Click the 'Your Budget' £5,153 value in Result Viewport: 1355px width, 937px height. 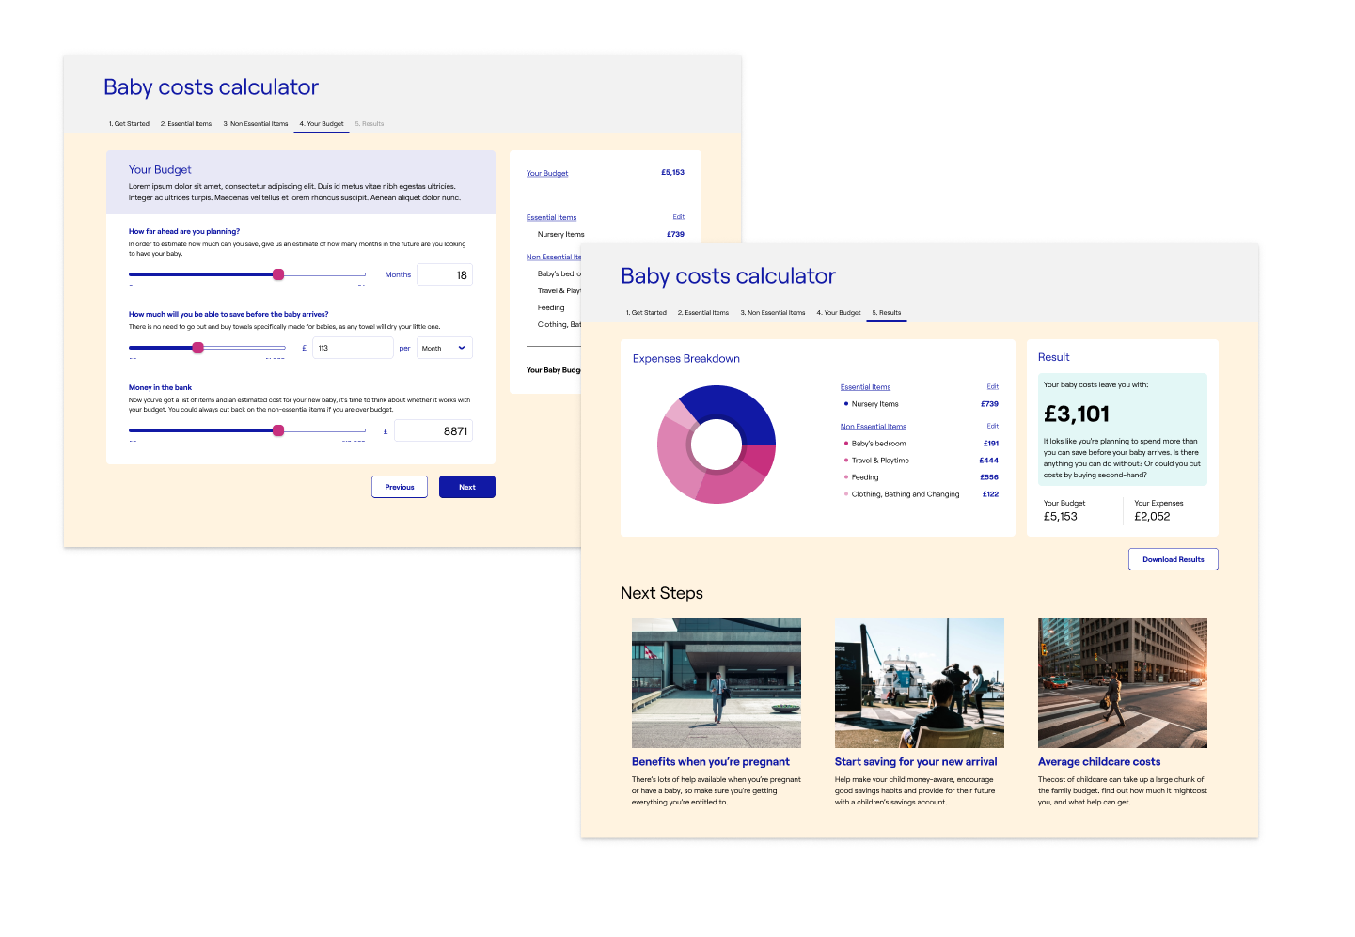1061,517
